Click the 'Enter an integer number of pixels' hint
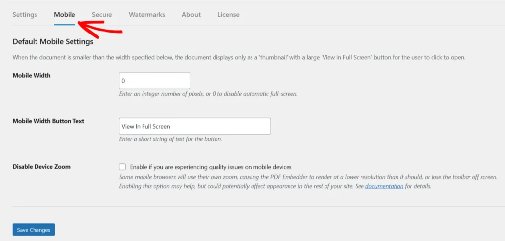The height and width of the screenshot is (241, 505). (x=208, y=94)
